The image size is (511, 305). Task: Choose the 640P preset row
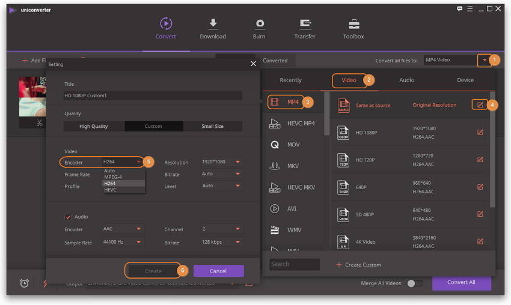(409, 187)
